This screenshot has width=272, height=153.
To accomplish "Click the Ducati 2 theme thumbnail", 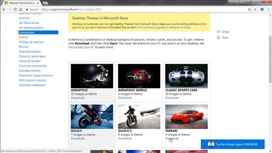I will click(x=139, y=116).
